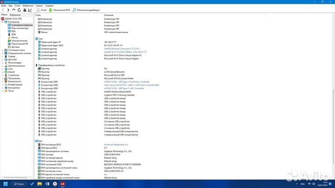Click the Безопасность shield icon in the tree
This screenshot has width=335, height=188.
click(6, 81)
